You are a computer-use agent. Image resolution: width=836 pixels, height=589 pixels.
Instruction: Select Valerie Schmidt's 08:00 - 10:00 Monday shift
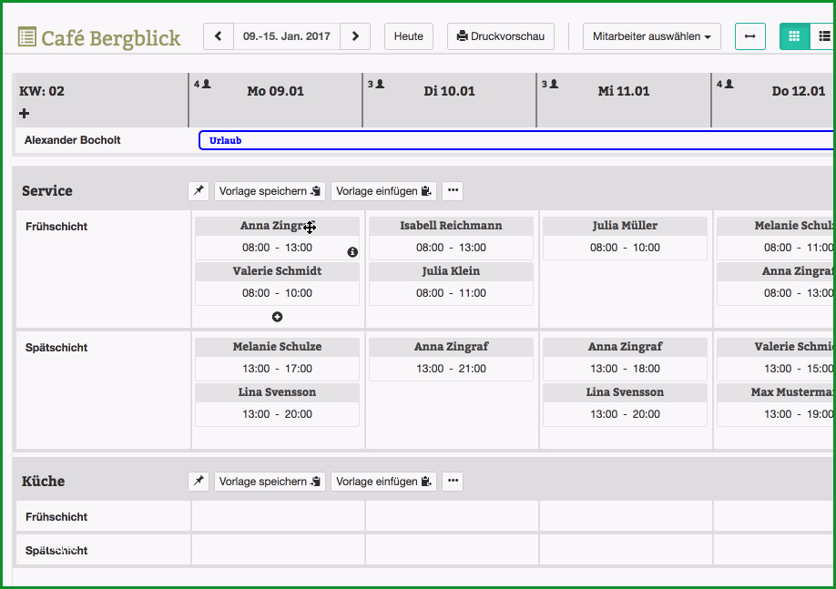pyautogui.click(x=277, y=283)
